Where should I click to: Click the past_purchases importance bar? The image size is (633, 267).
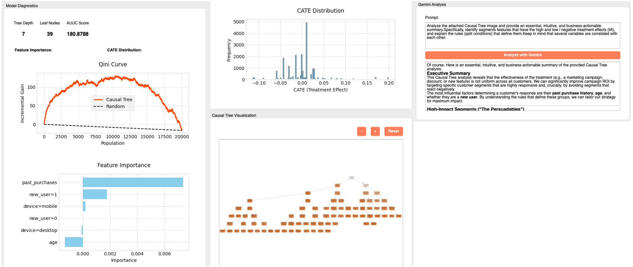(133, 182)
